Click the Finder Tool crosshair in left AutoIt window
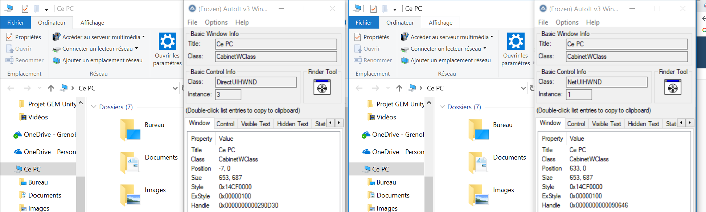Screen dimensions: 706x212 coord(322,87)
